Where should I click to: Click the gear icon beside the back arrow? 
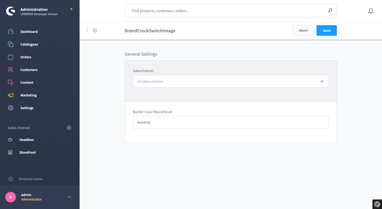pyautogui.click(x=95, y=30)
